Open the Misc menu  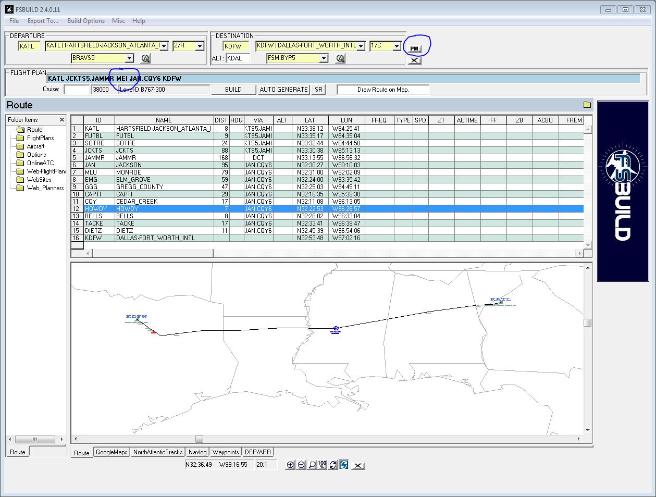click(x=118, y=21)
